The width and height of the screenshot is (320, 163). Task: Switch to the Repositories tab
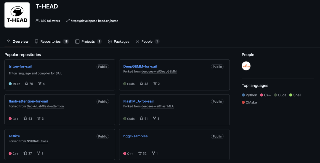click(52, 42)
